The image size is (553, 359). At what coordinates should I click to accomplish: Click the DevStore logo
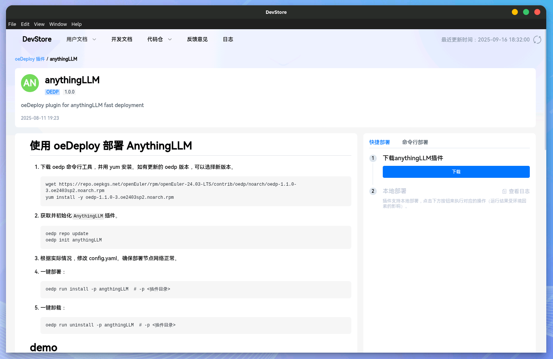[37, 39]
